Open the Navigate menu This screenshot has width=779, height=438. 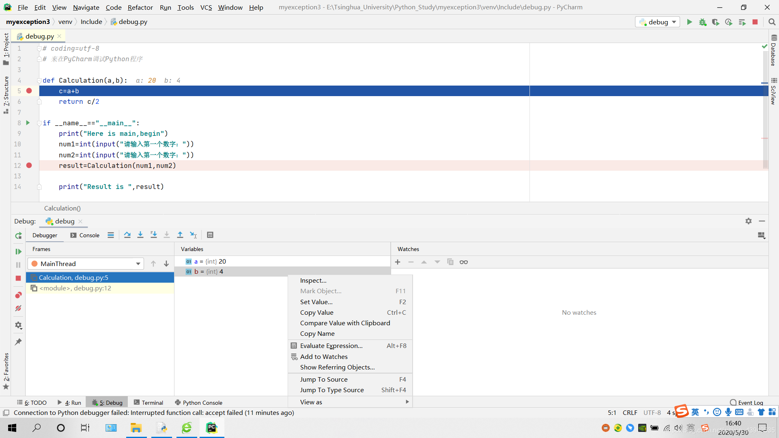(x=86, y=7)
